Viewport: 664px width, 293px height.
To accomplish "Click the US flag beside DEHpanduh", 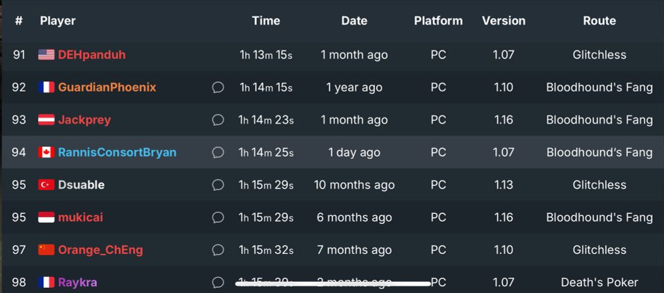I will [46, 54].
